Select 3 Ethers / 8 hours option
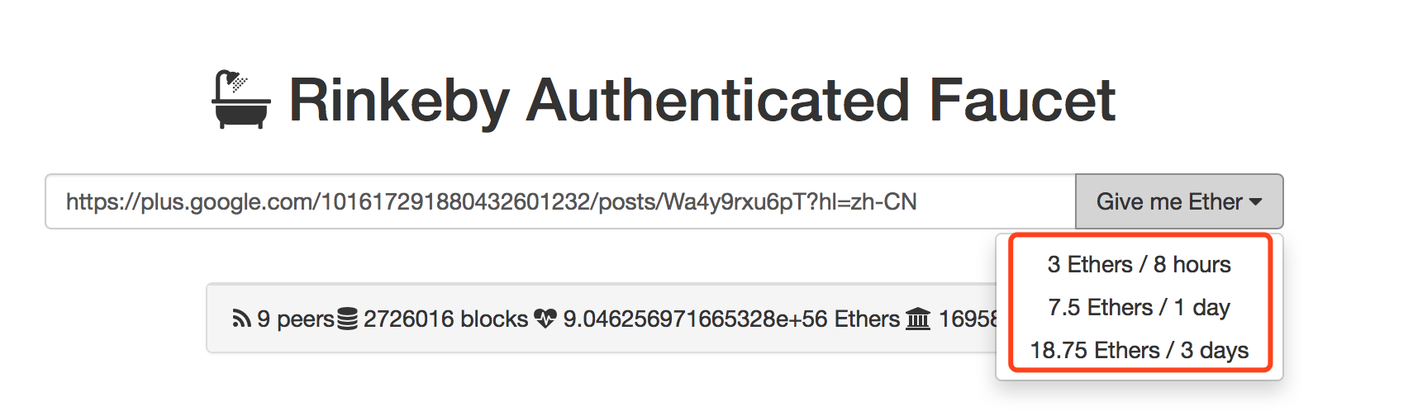Viewport: 1413px width, 411px height. (x=1139, y=264)
